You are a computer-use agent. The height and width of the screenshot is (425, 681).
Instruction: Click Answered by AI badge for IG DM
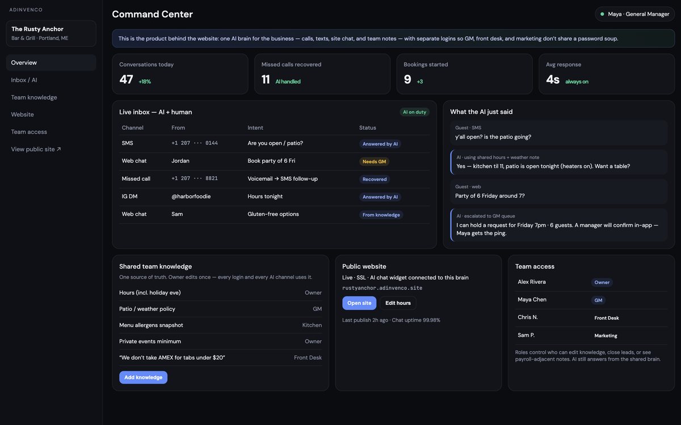tap(380, 197)
